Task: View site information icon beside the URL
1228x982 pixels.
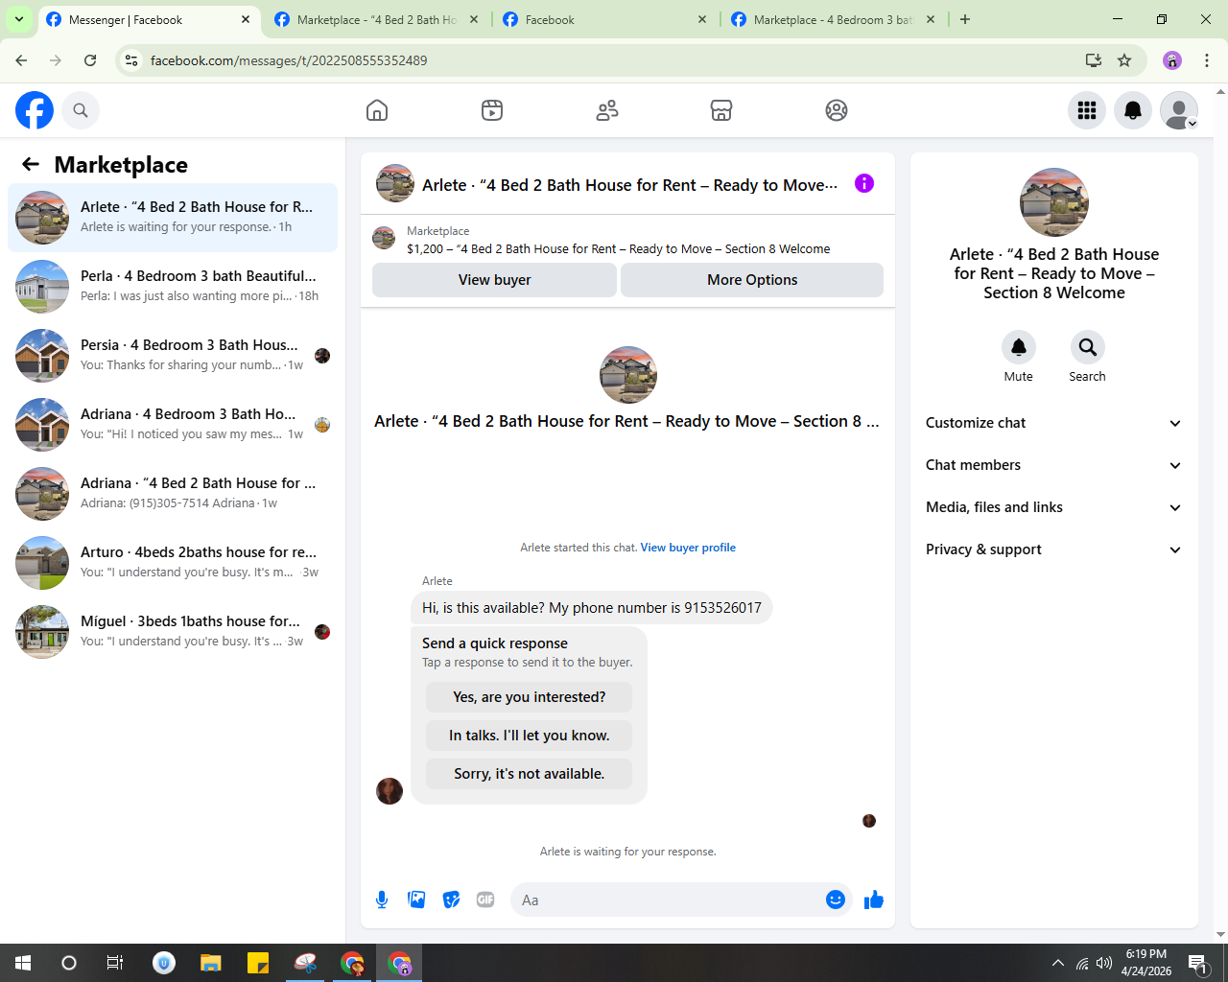Action: point(132,60)
